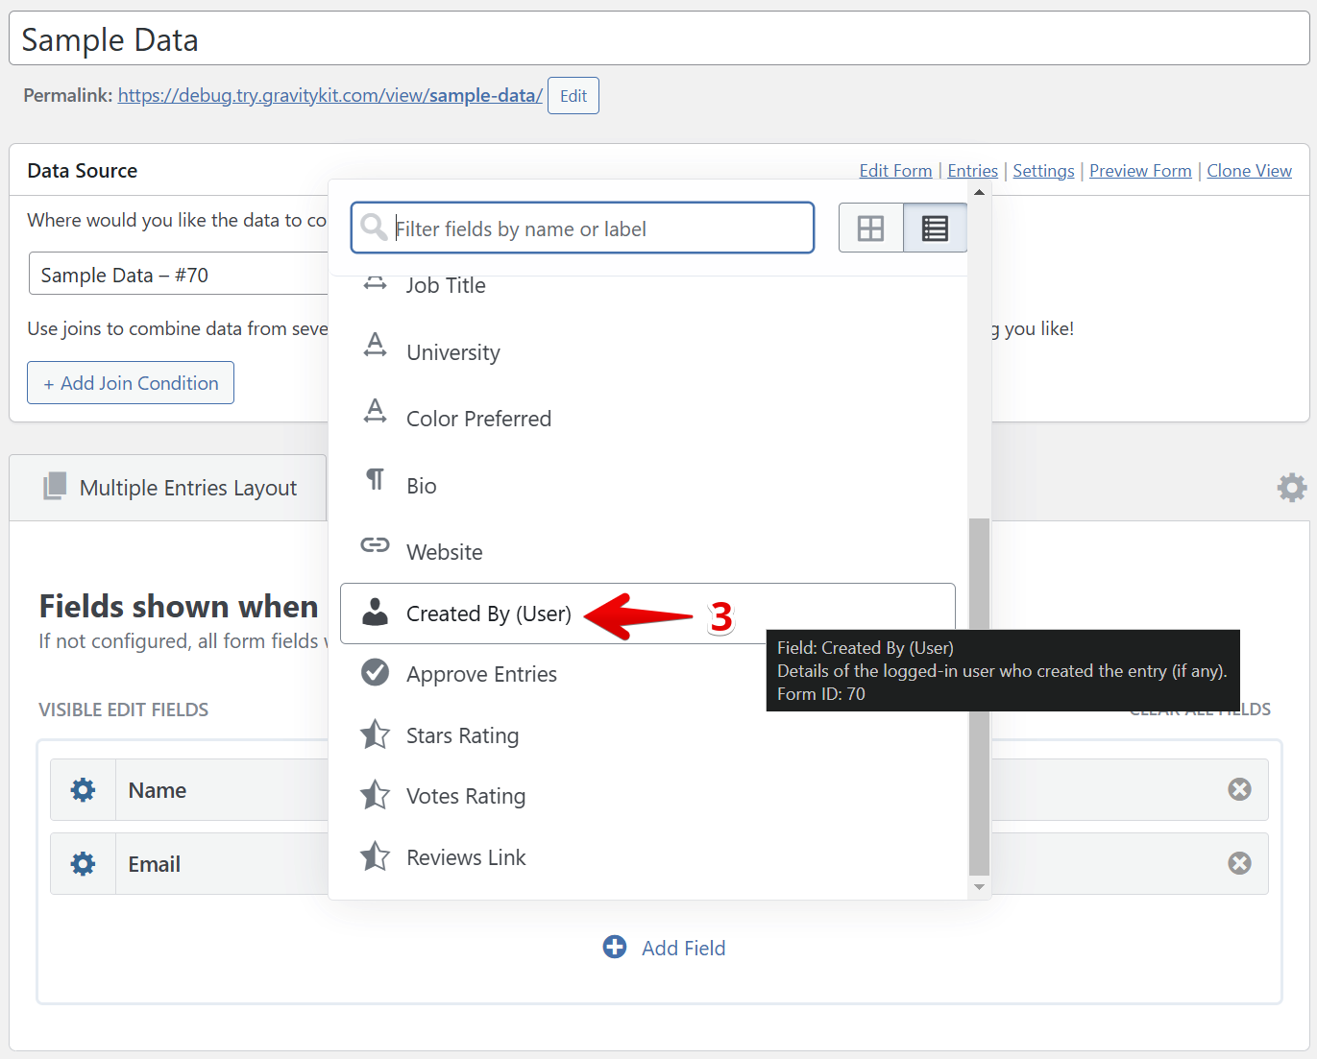Remove the Email field

1239,863
